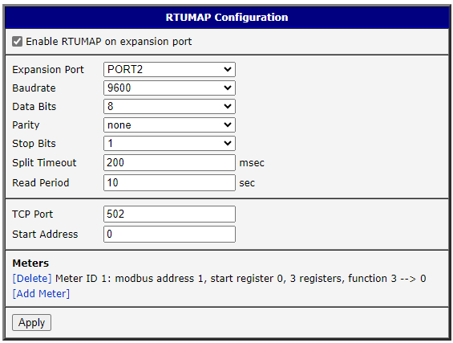This screenshot has height=343, width=453.
Task: Open the Stop Bits dropdown
Action: point(169,144)
